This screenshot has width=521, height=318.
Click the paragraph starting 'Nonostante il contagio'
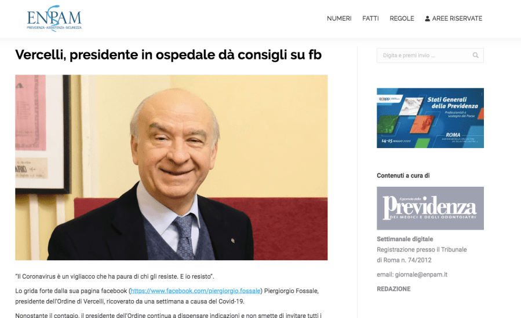[x=169, y=315]
